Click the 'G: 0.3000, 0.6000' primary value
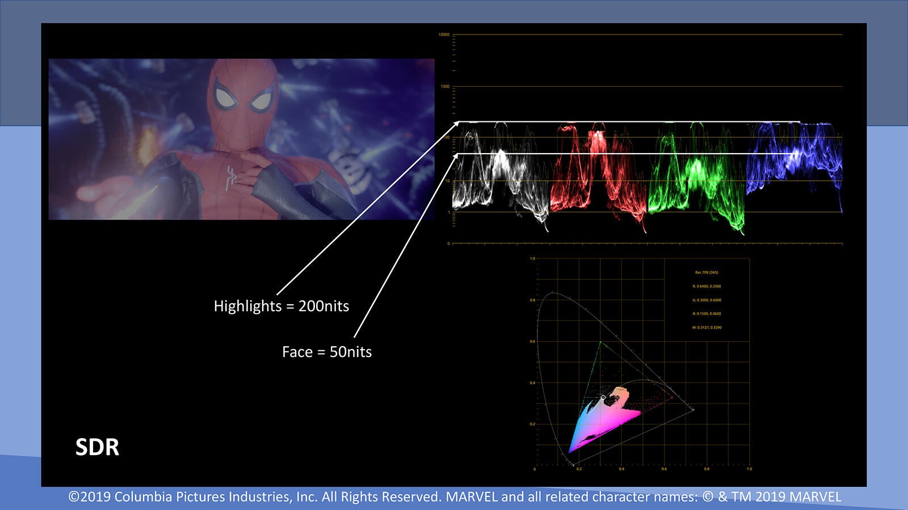The height and width of the screenshot is (510, 908). 707,300
